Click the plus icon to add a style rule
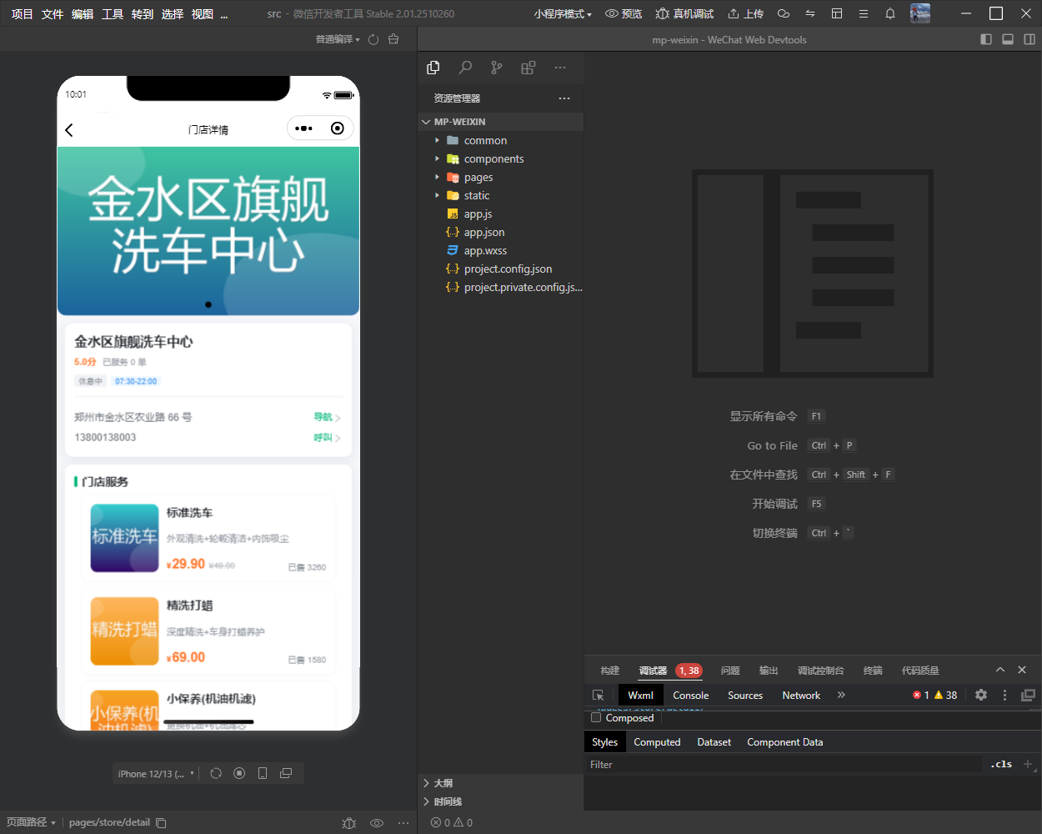The height and width of the screenshot is (834, 1042). 1028,764
